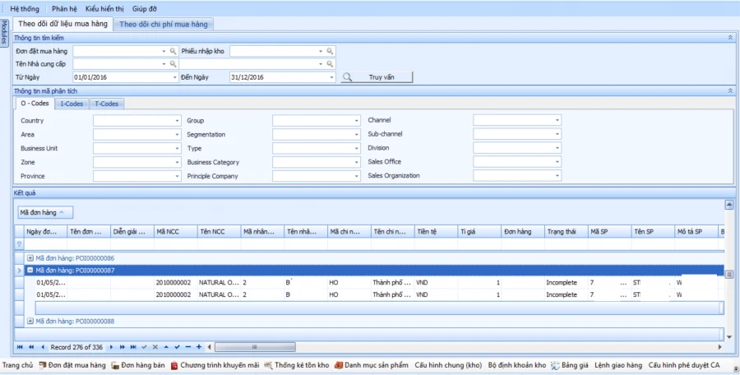Click the Mã đơn hàng group-by chip
This screenshot has height=375, width=740.
point(45,212)
